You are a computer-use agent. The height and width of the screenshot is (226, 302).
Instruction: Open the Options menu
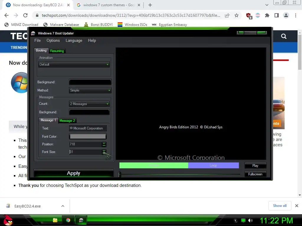pos(53,40)
